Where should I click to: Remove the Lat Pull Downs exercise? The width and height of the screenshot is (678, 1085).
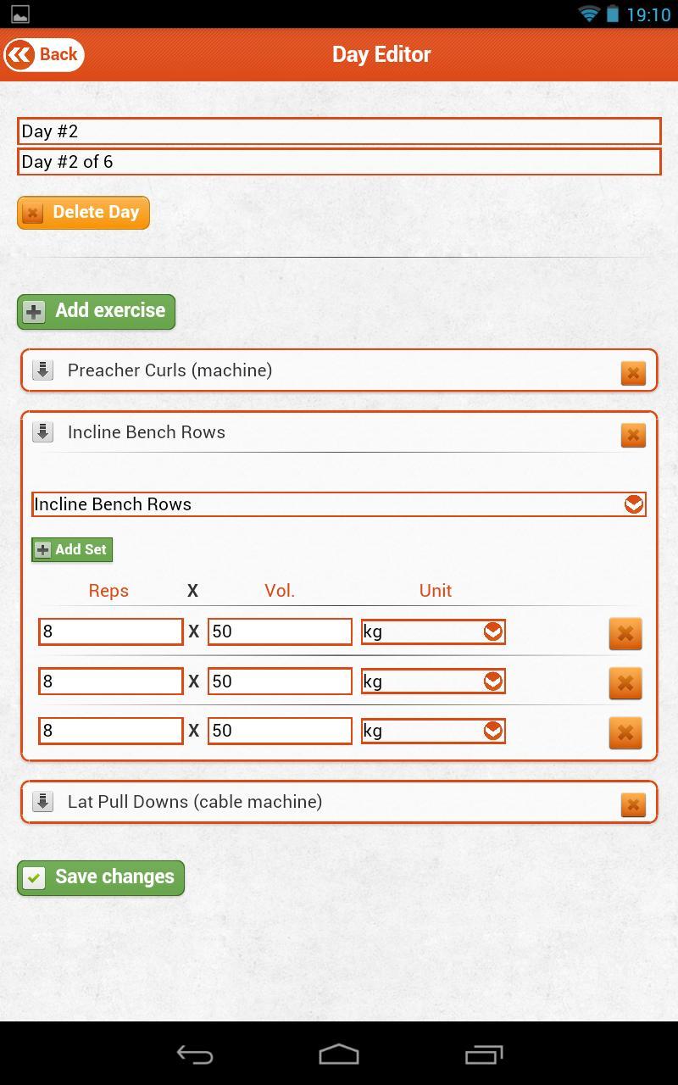633,802
